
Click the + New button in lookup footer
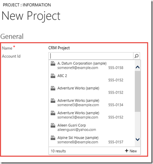(x=131, y=151)
